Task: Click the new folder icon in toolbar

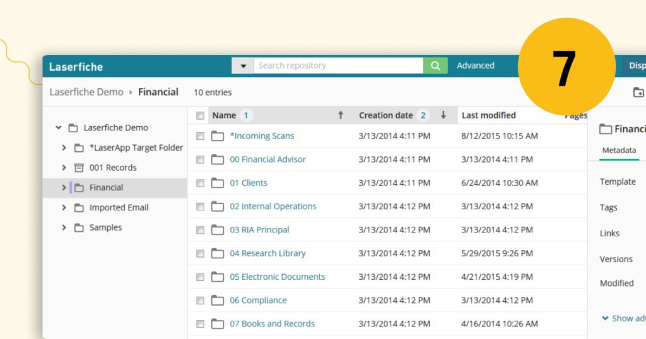Action: 638,93
